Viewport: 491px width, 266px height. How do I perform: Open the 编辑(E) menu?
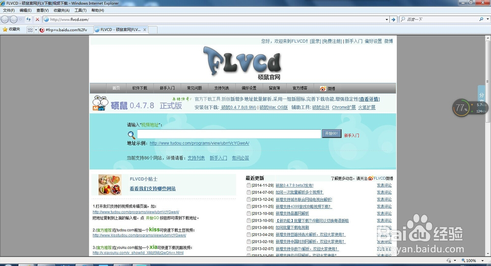click(26, 10)
